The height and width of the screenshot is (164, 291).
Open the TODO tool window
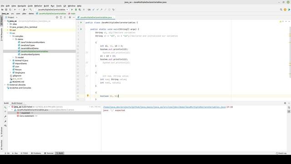pyautogui.click(x=24, y=153)
